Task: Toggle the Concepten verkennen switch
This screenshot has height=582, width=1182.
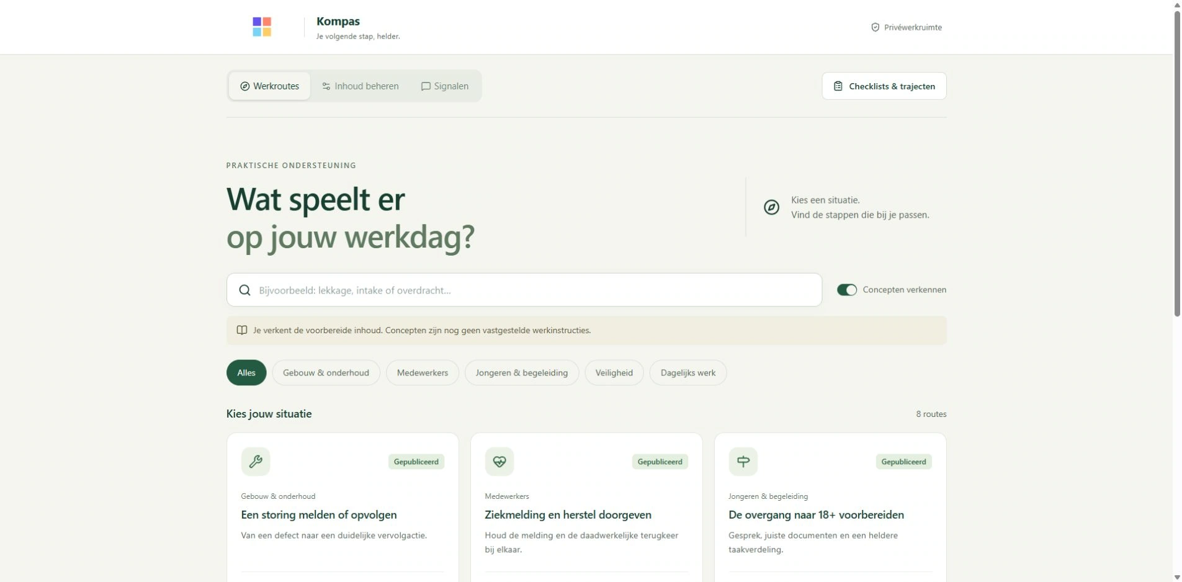Action: (x=846, y=290)
